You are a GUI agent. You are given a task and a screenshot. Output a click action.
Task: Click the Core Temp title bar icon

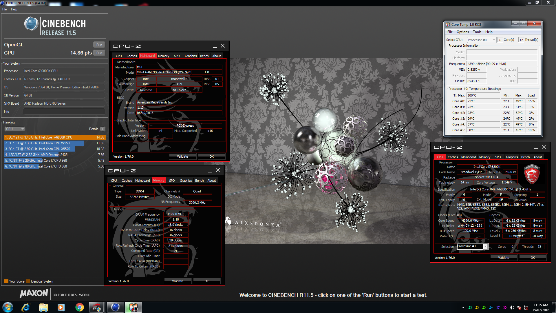[x=448, y=25]
